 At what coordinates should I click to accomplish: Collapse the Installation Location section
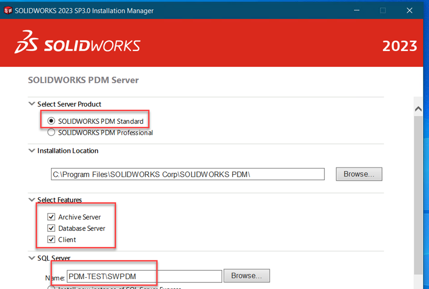[x=32, y=151]
